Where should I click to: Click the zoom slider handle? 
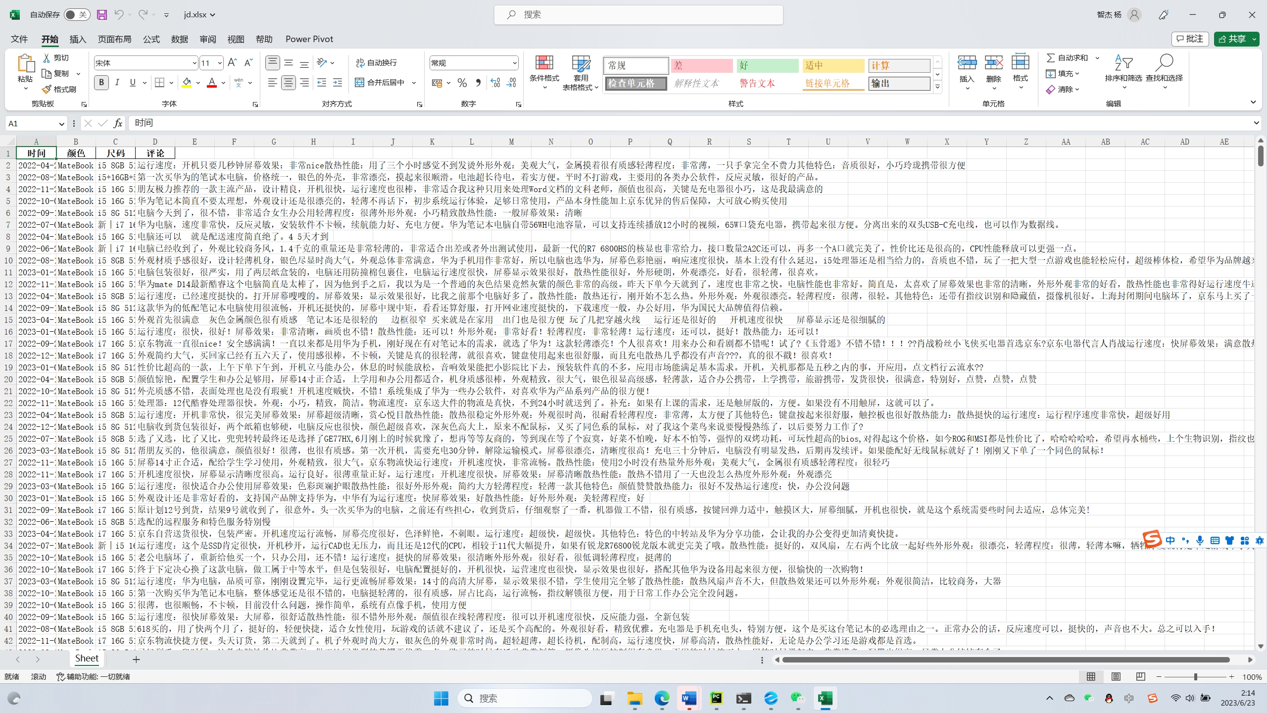[1195, 677]
